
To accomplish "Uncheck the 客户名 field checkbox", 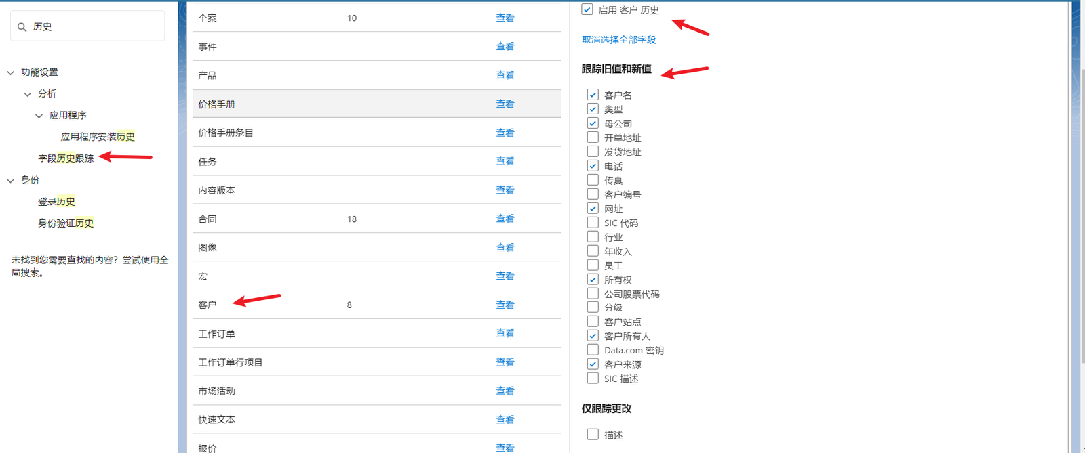I will (x=593, y=95).
